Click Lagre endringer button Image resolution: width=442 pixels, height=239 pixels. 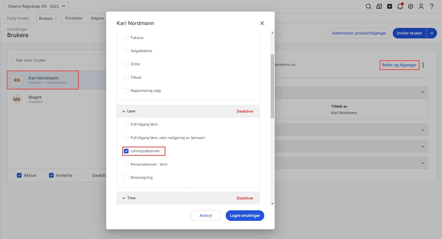pos(245,216)
